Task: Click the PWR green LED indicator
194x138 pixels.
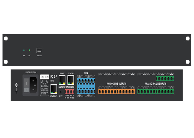Action: pyautogui.click(x=24, y=51)
